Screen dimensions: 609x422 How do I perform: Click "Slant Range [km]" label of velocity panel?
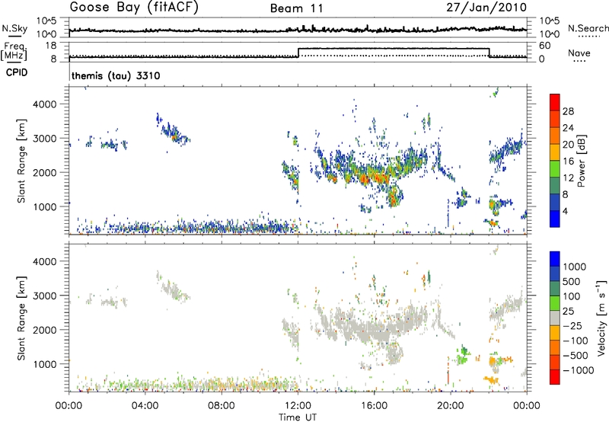coord(21,318)
